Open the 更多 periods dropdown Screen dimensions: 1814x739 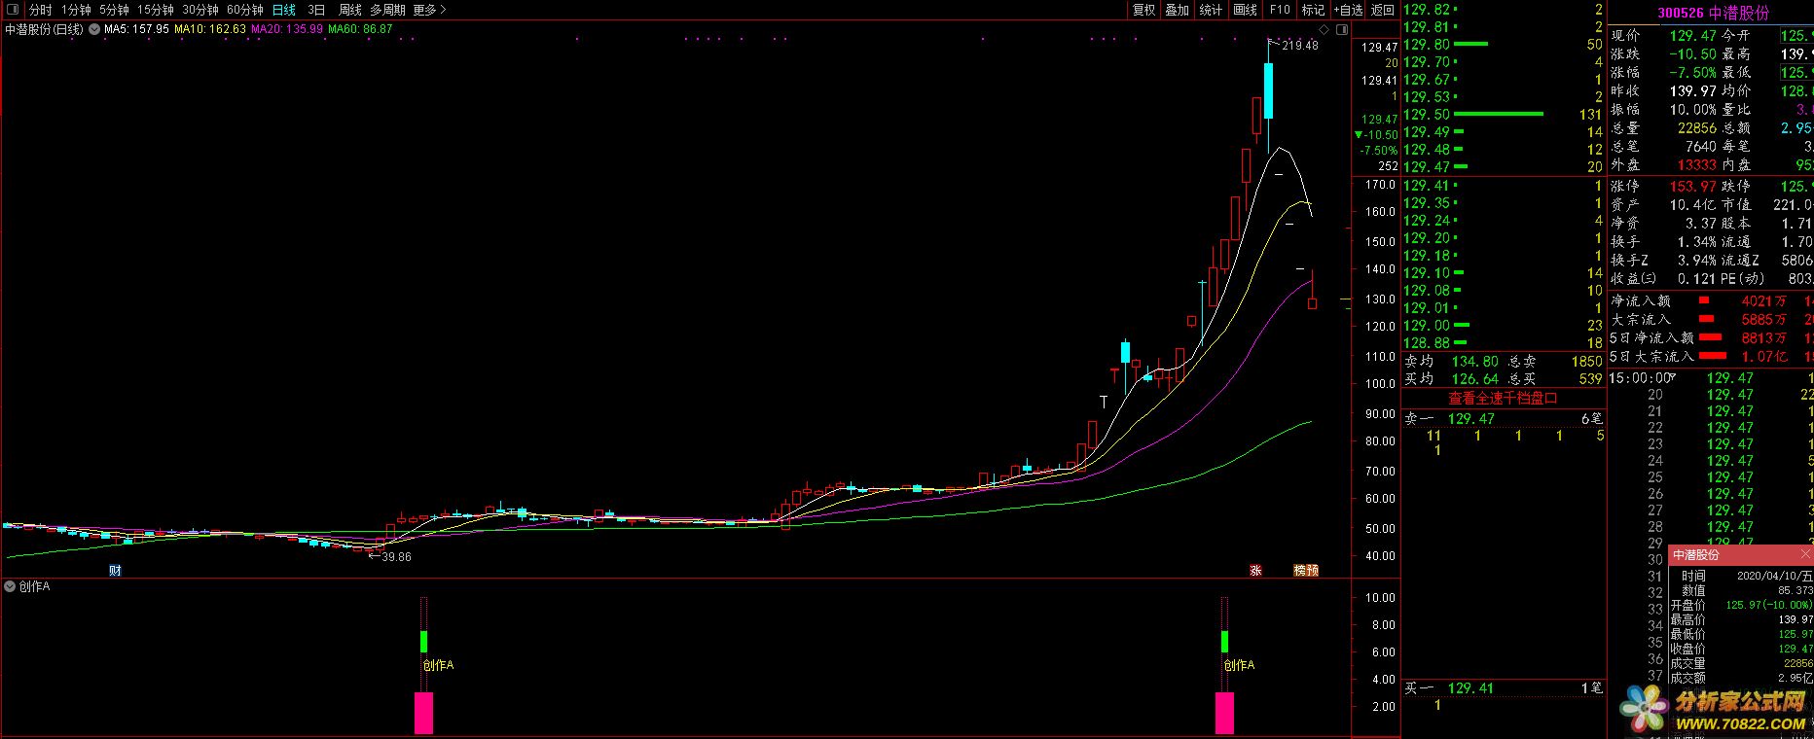point(429,10)
